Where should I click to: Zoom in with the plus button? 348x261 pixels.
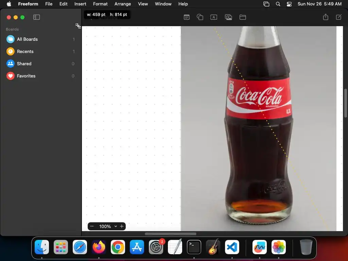click(122, 226)
